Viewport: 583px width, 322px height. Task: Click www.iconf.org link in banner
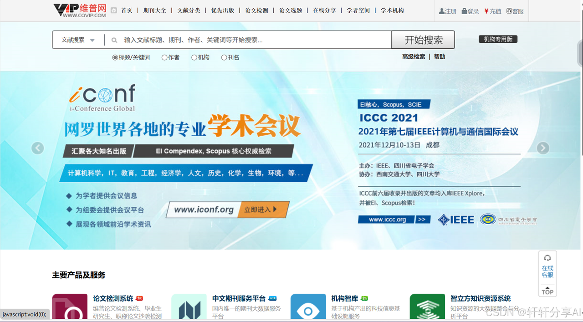(x=204, y=210)
